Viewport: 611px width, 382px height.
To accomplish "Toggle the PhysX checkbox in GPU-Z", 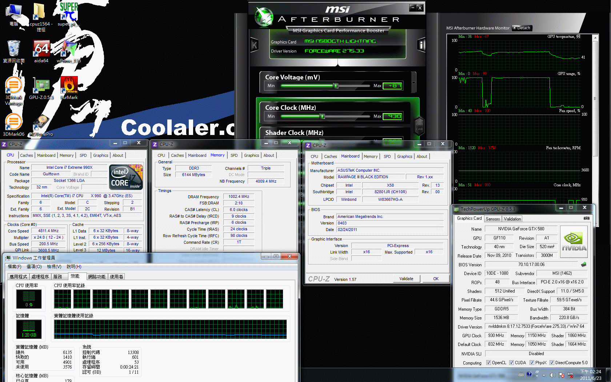I will [532, 363].
